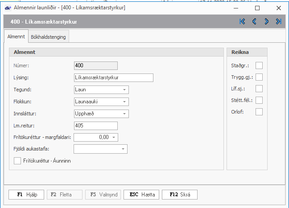This screenshot has width=289, height=208.
Task: Click the dk application icon in title bar
Action: click(x=8, y=8)
